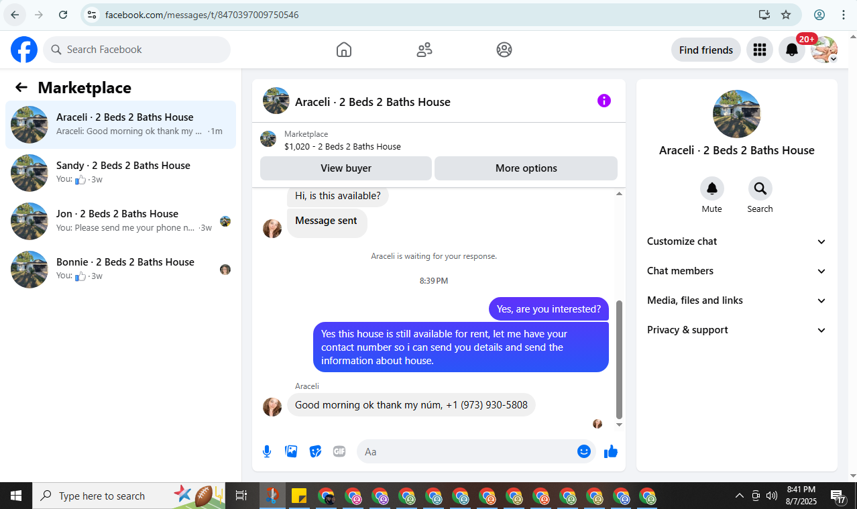The width and height of the screenshot is (857, 509).
Task: Open the account profile picture menu
Action: click(x=824, y=50)
